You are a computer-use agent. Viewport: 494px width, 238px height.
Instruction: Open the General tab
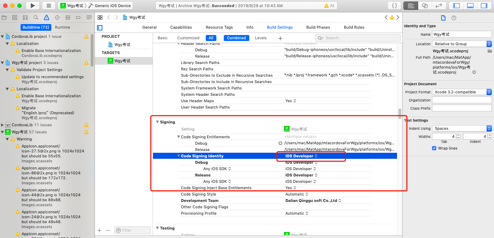149,27
